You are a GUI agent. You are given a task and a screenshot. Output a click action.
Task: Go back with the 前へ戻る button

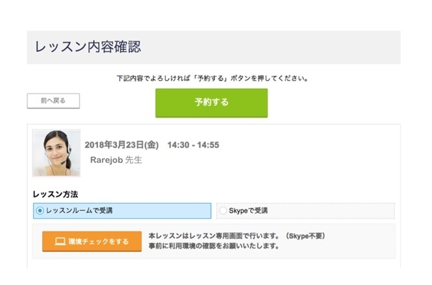(53, 101)
